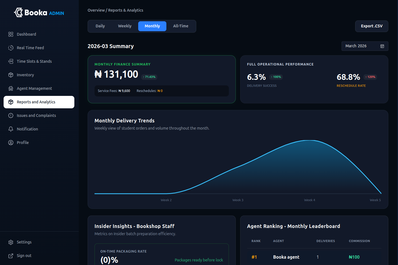Navigate to Inventory
The height and width of the screenshot is (265, 398).
click(39, 75)
